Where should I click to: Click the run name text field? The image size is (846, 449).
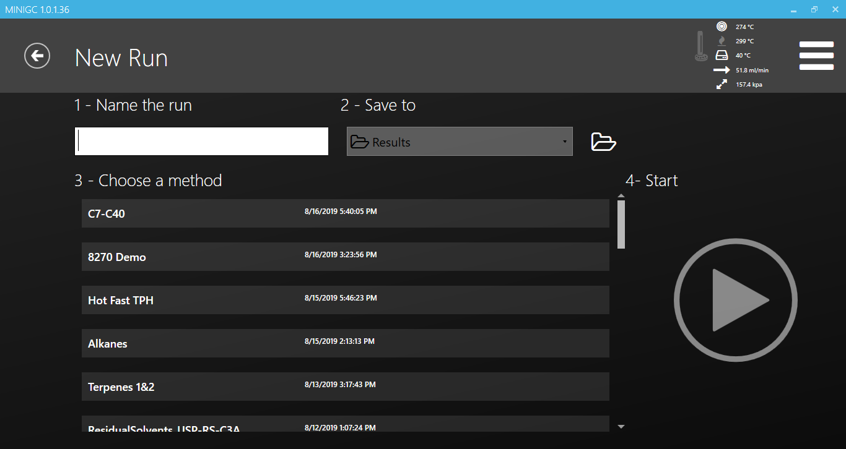(x=201, y=142)
